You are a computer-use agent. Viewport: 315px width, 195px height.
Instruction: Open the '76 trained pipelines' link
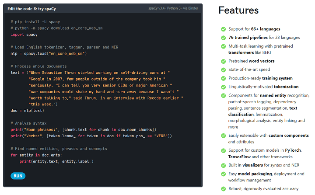[248, 37]
